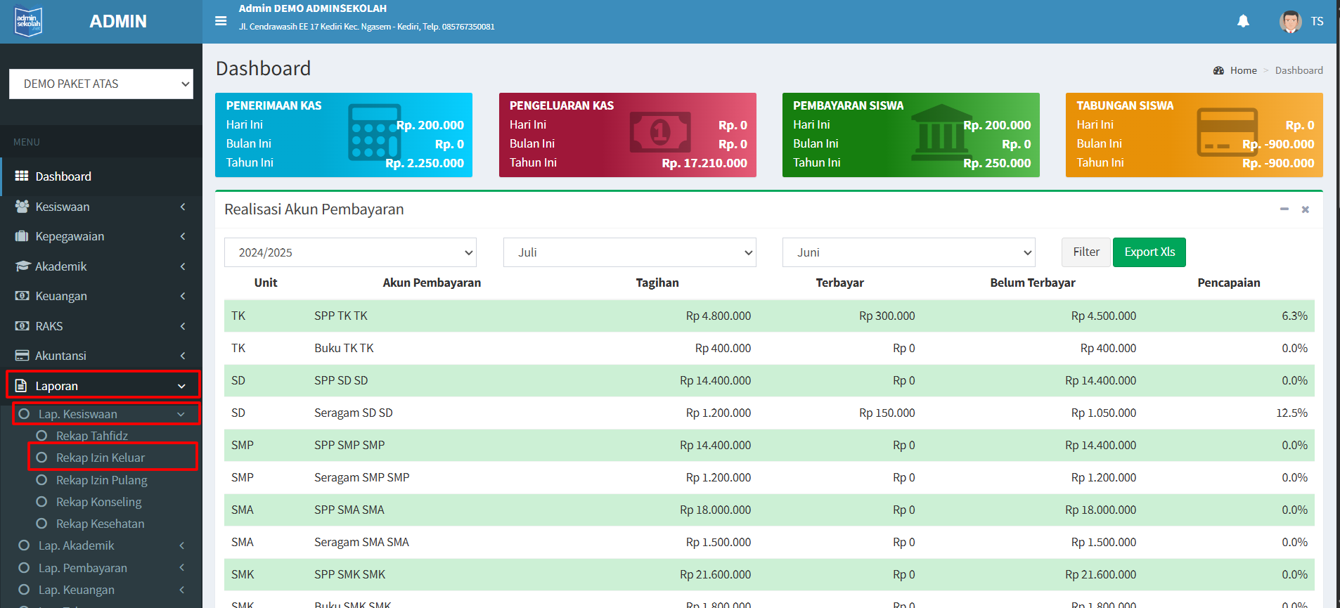Click the Home breadcrumb link
The width and height of the screenshot is (1340, 608).
pos(1243,70)
